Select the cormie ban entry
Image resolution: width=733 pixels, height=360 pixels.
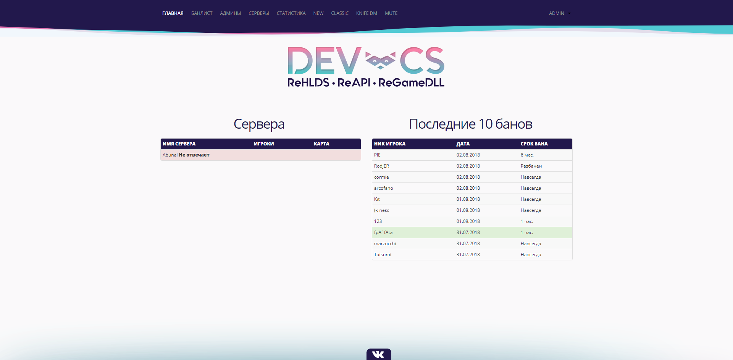[472, 177]
